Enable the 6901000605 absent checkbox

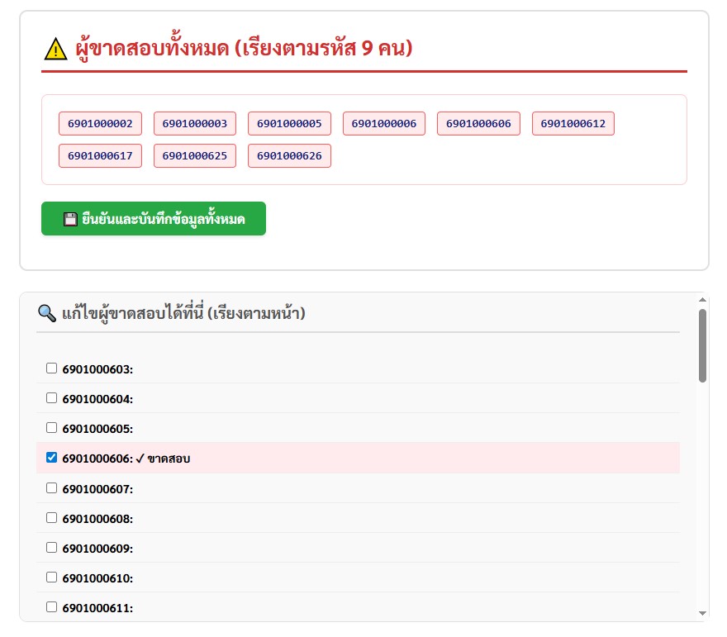tap(52, 428)
